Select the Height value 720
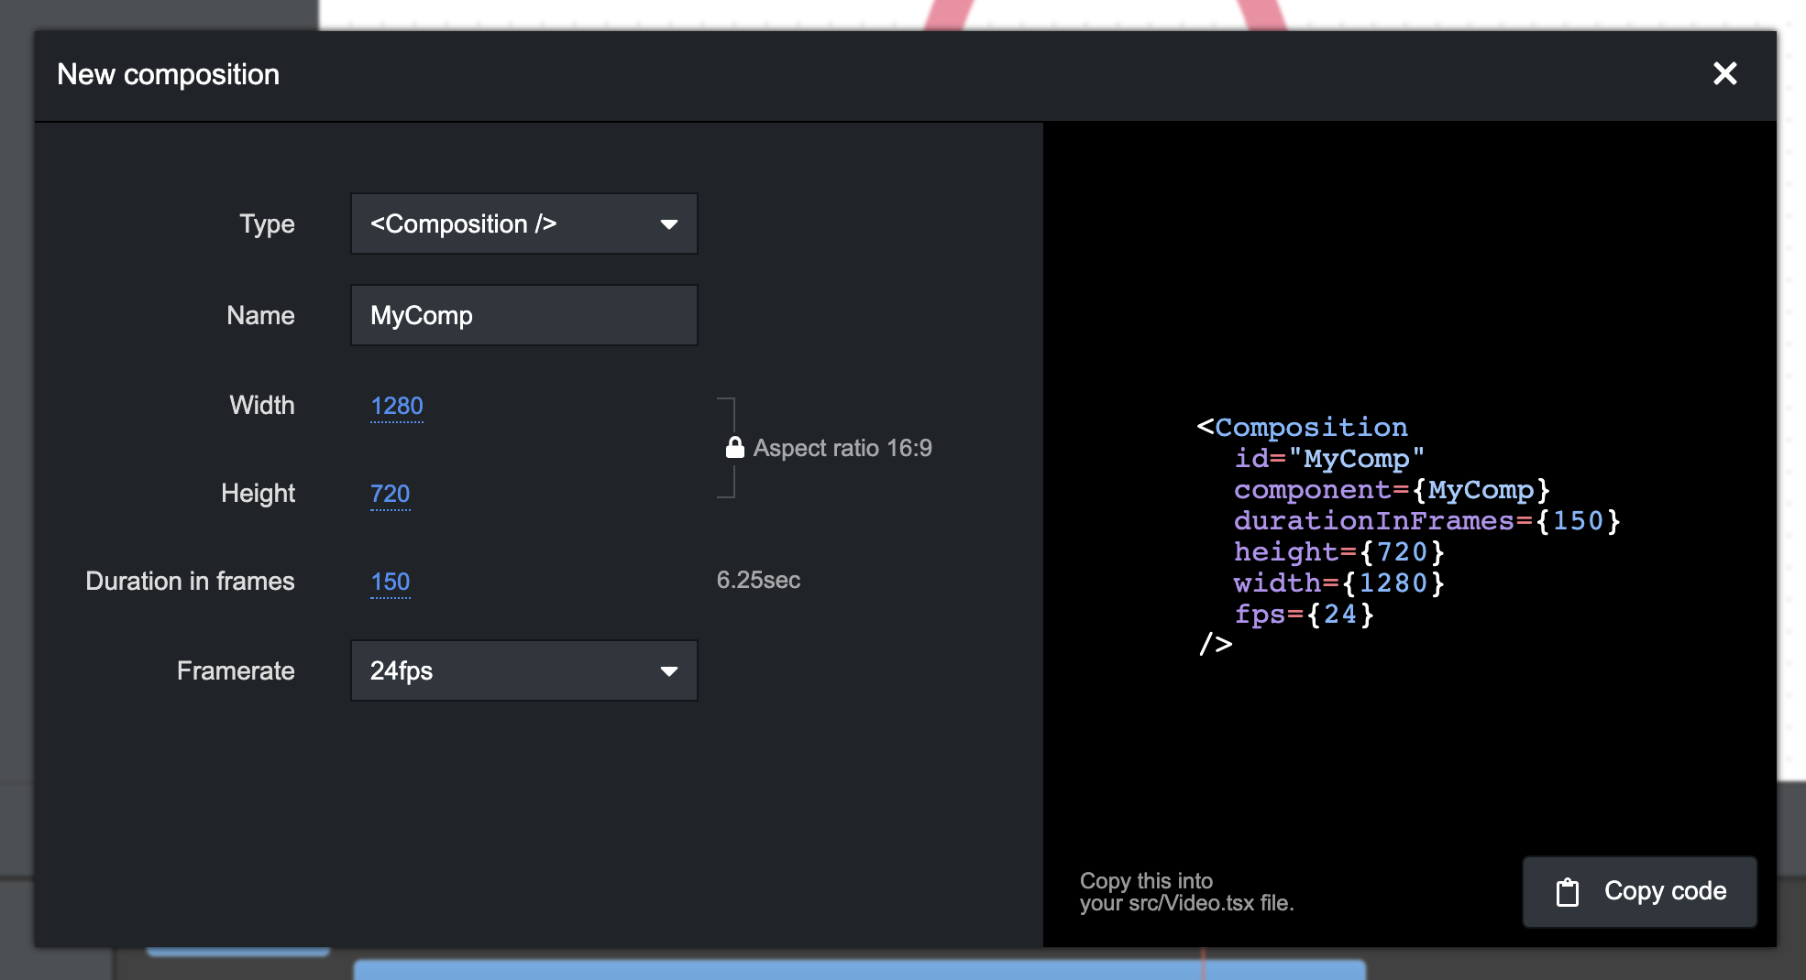Viewport: 1806px width, 980px height. click(x=390, y=494)
